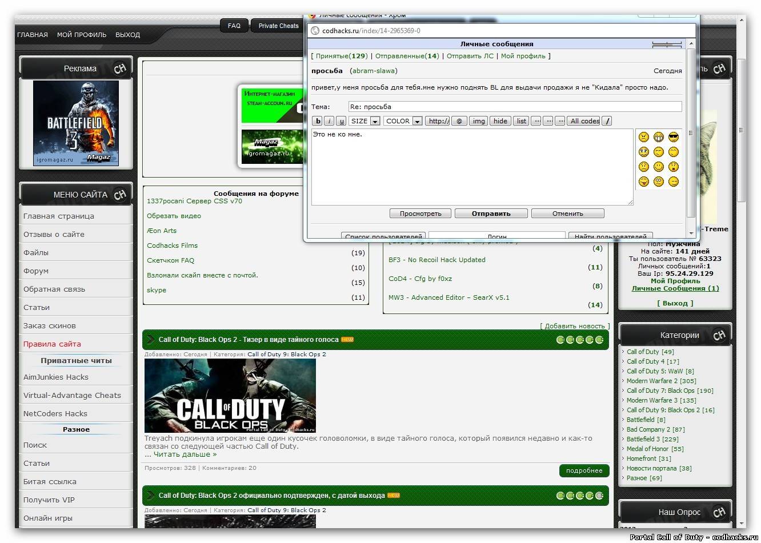761x543 pixels.
Task: Insert the sunglasses cool smiley
Action: point(674,137)
